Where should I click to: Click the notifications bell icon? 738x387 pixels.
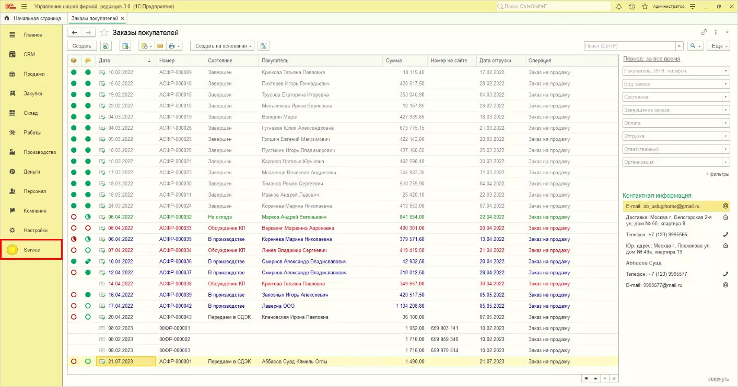(619, 7)
